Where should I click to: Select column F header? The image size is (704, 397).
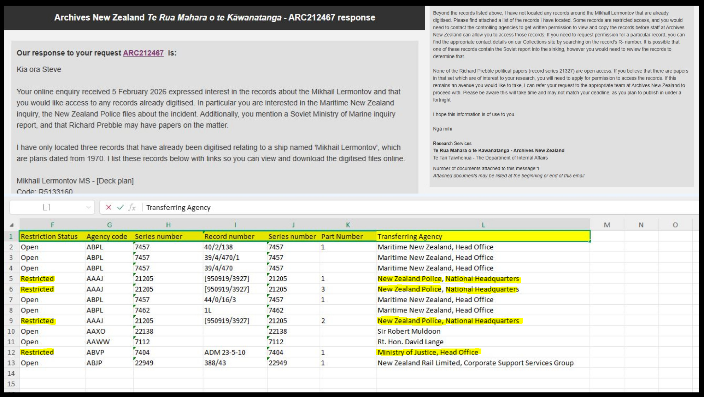[x=52, y=225]
